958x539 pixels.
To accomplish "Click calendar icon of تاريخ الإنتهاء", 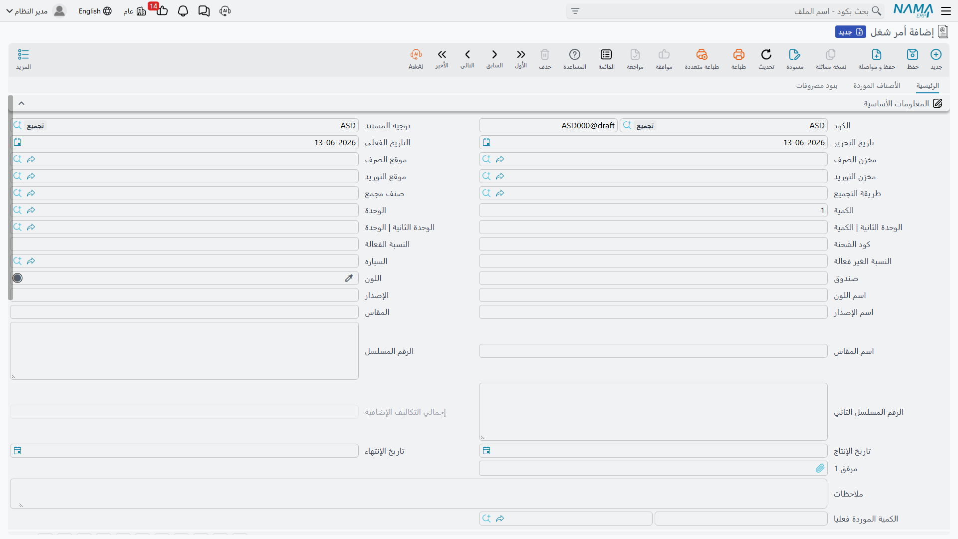I will 17,451.
